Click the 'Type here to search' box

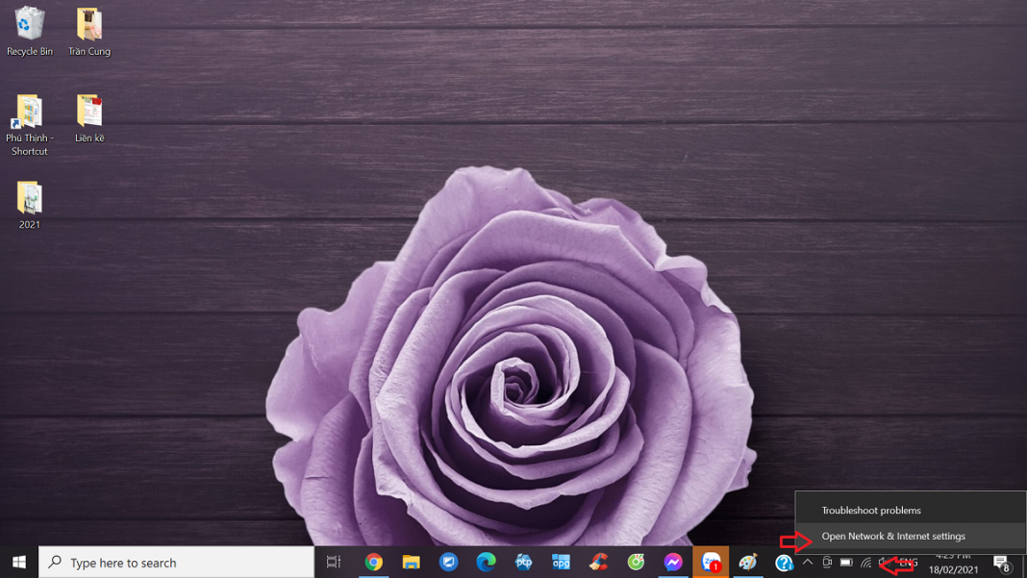click(178, 562)
